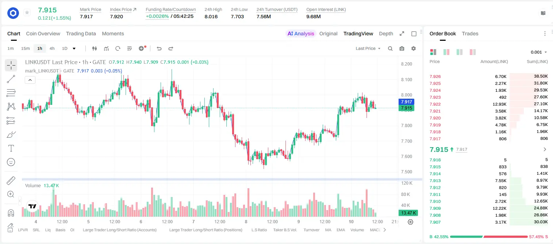Select the ruler measure tool
The image size is (553, 244).
tap(11, 181)
